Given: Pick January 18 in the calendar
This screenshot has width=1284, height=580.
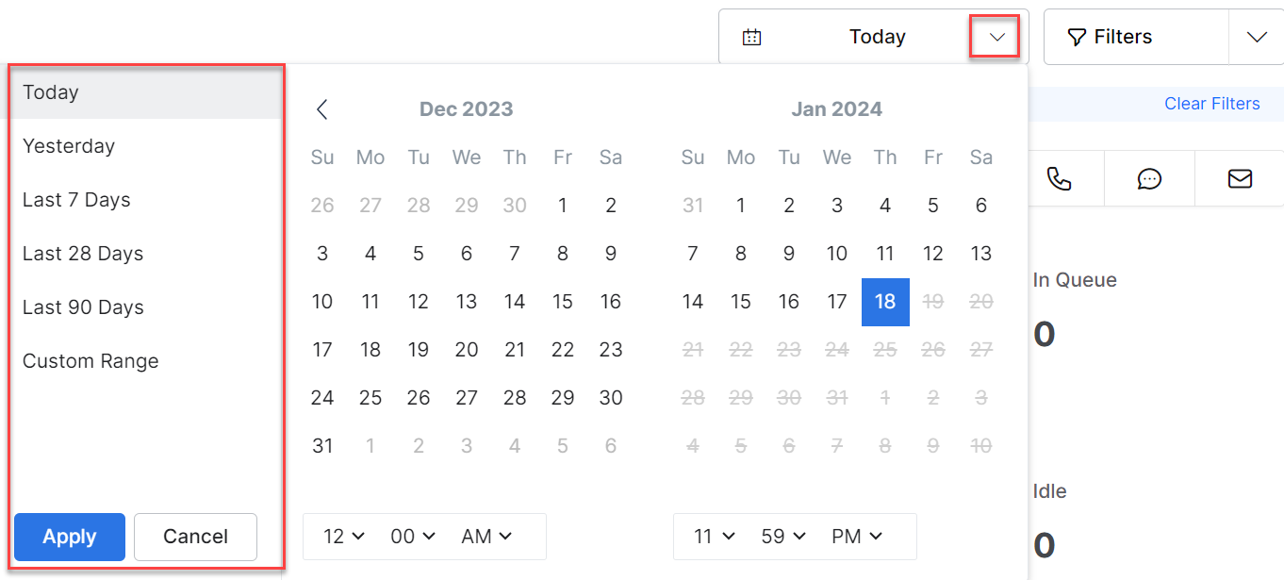Looking at the screenshot, I should pos(885,302).
